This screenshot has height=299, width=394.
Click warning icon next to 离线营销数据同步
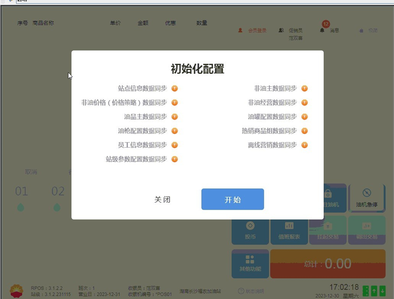point(304,145)
